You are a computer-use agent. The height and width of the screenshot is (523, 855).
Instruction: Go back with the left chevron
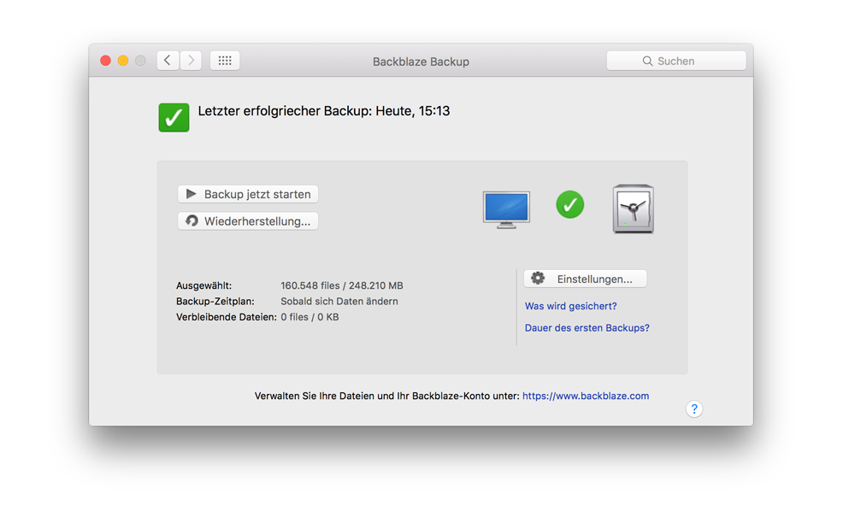[168, 61]
